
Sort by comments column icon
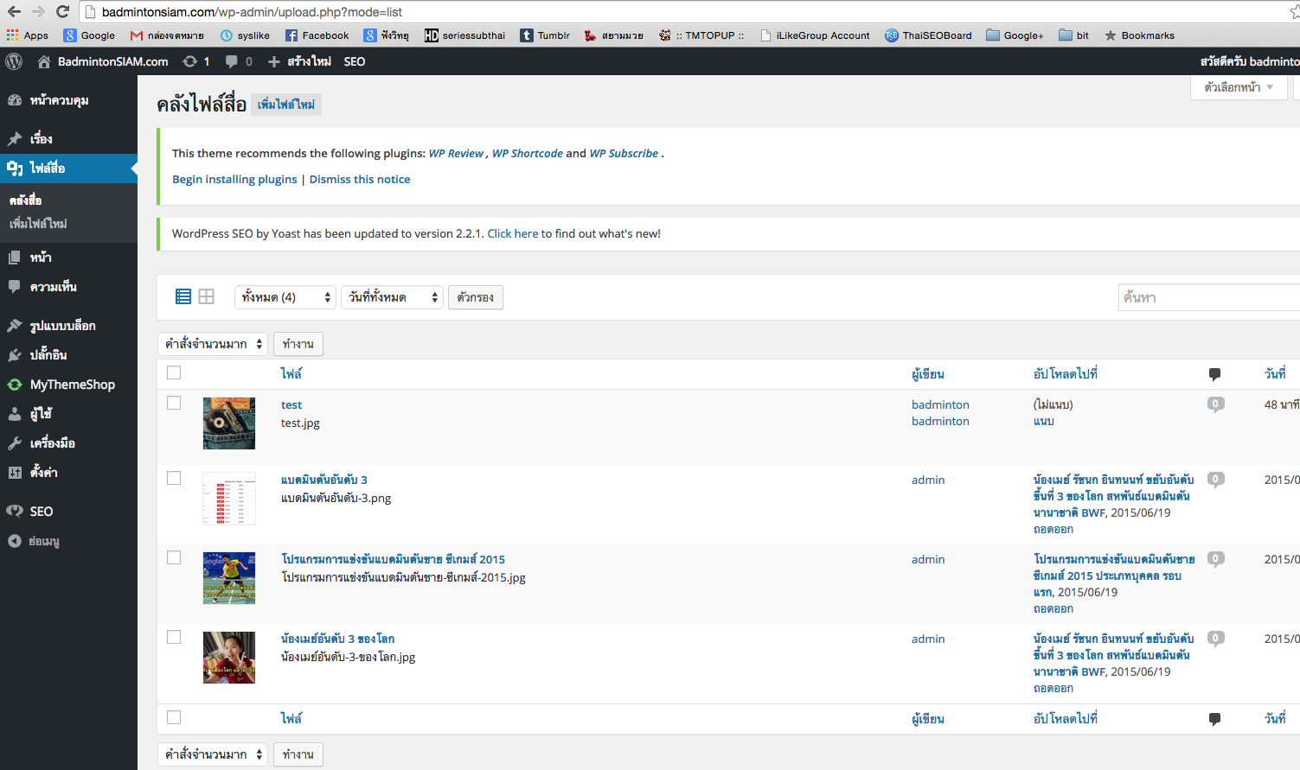1214,374
